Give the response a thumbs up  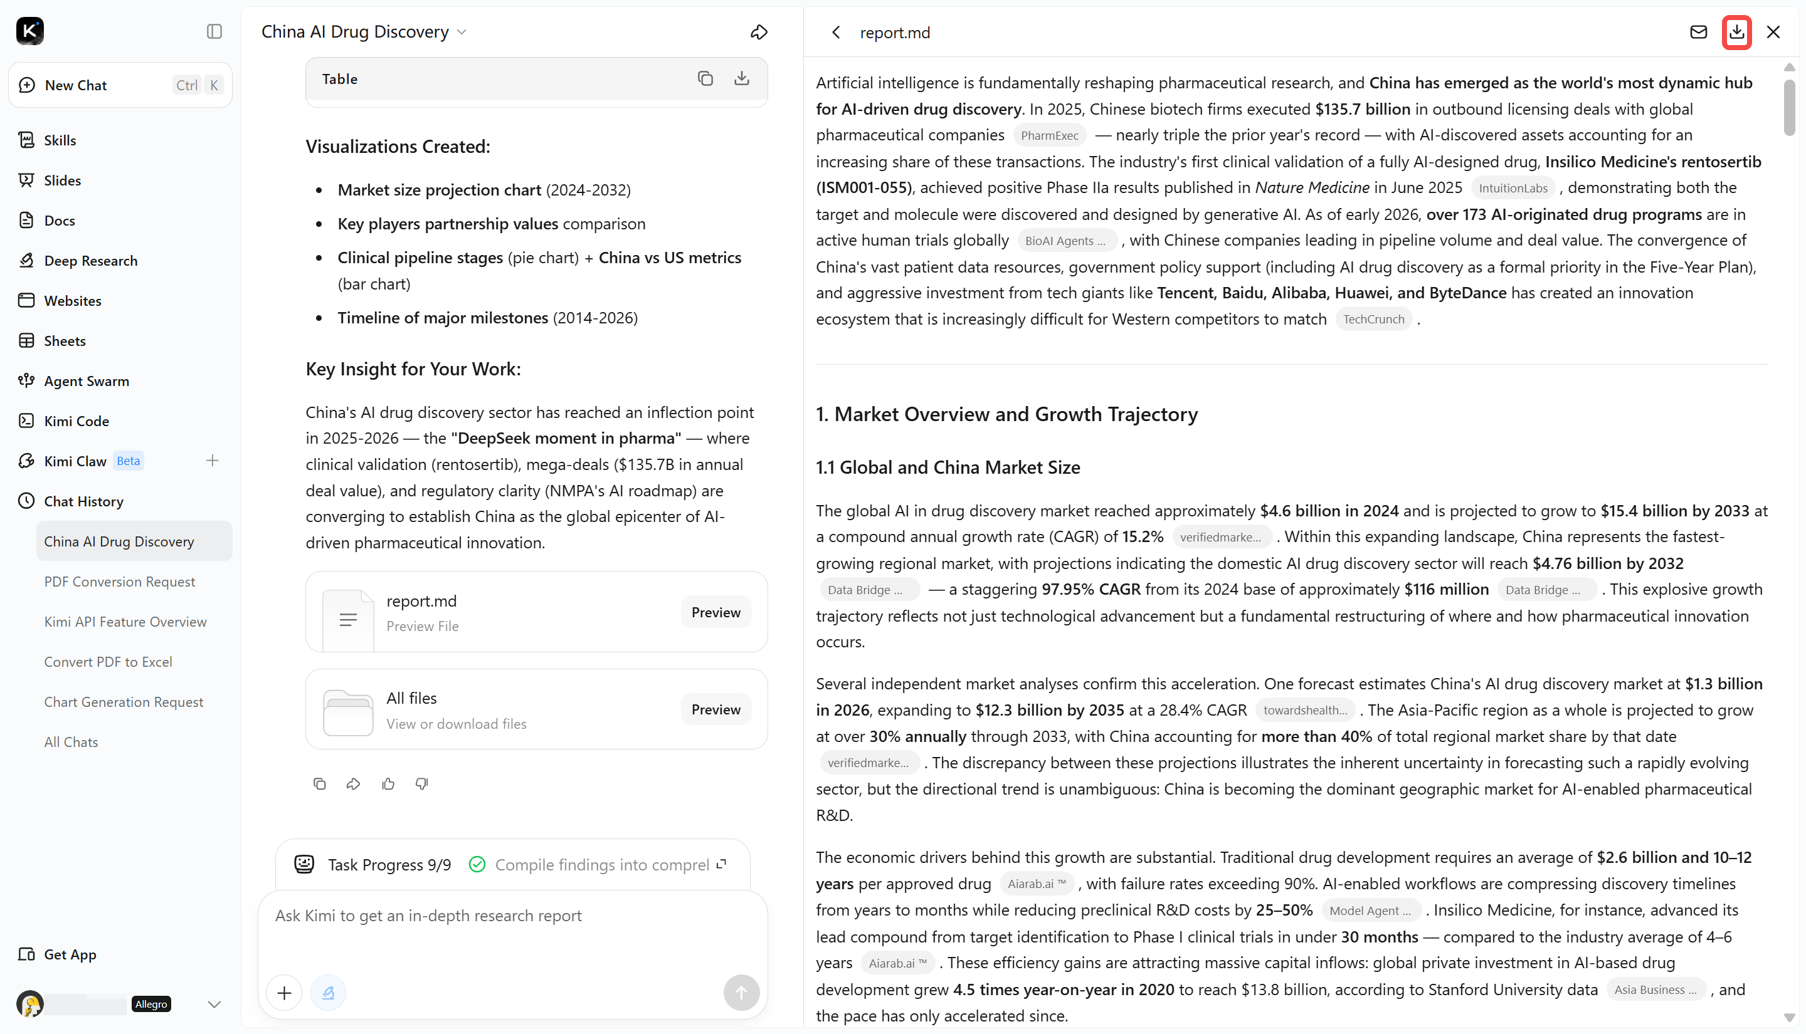pos(388,784)
